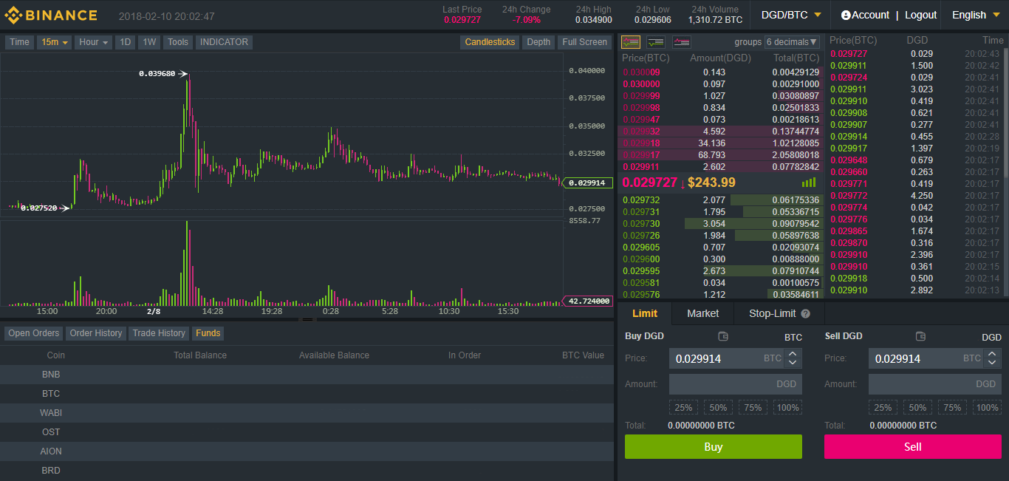Click the Logout link
The width and height of the screenshot is (1009, 481).
[920, 15]
